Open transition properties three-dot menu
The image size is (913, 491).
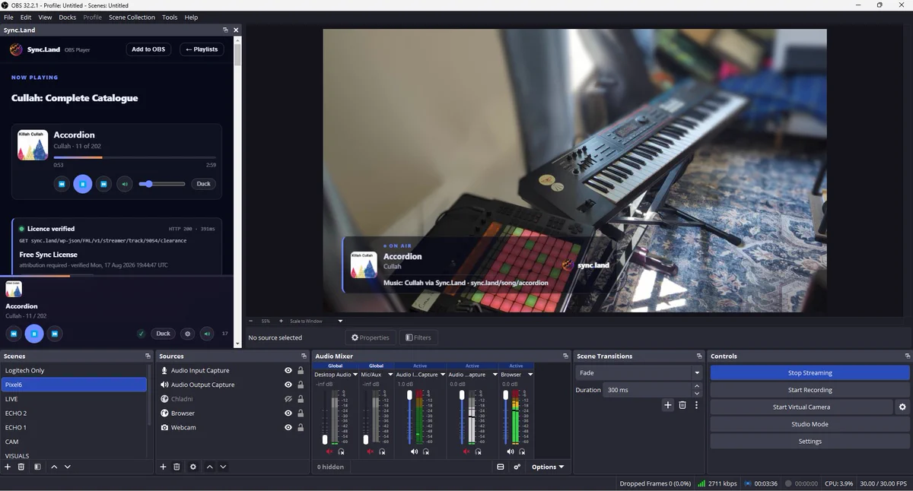point(696,405)
